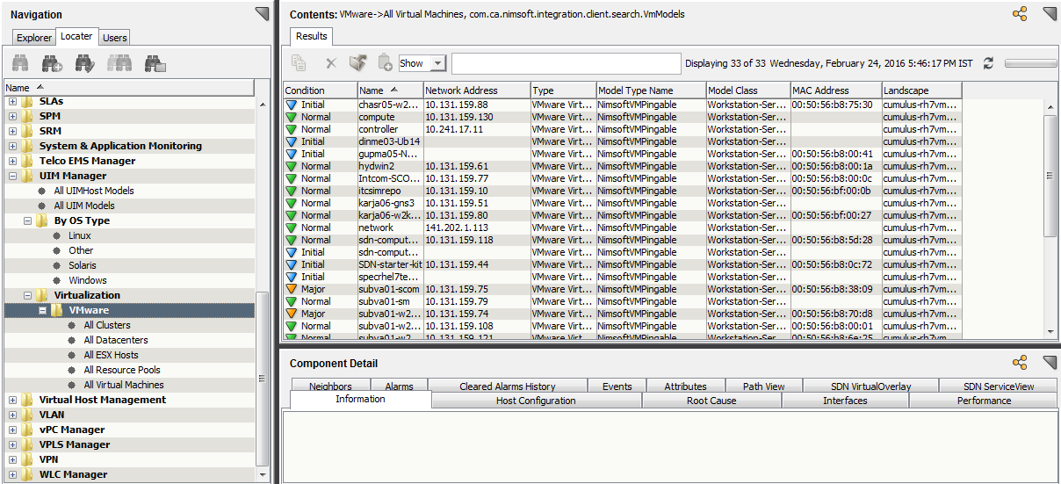
Task: Click the edit search binoculars-with-pencil icon
Action: [85, 63]
